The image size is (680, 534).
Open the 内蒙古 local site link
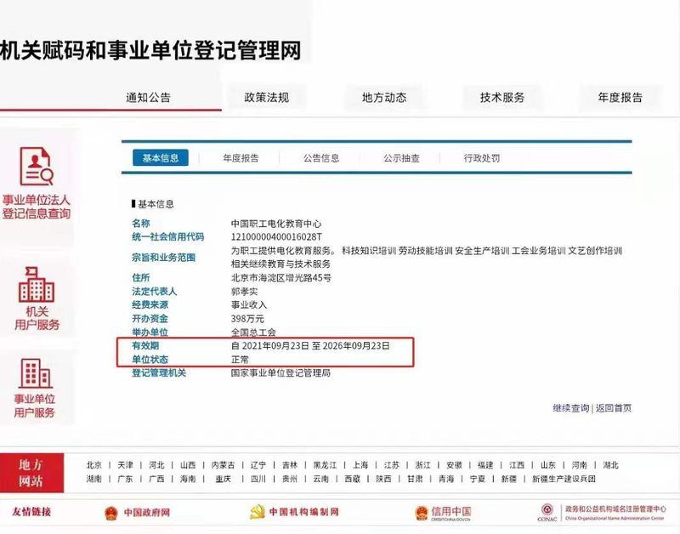point(223,465)
